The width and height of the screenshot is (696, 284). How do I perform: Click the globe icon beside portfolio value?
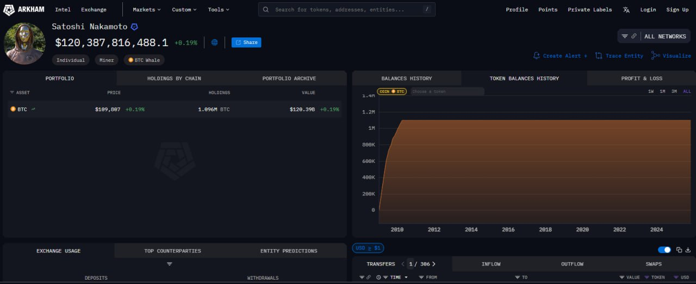click(x=214, y=42)
